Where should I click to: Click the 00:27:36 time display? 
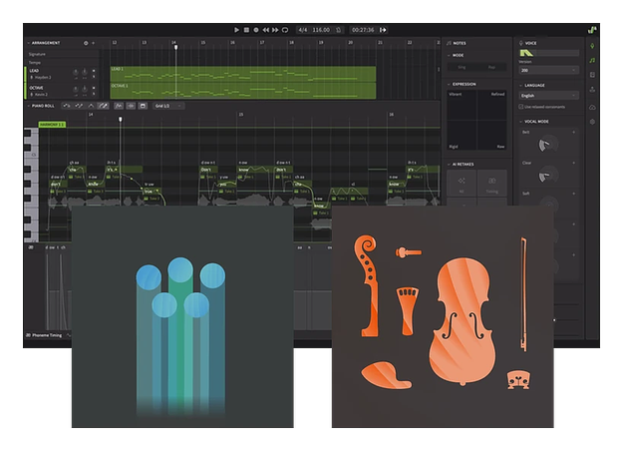click(363, 30)
